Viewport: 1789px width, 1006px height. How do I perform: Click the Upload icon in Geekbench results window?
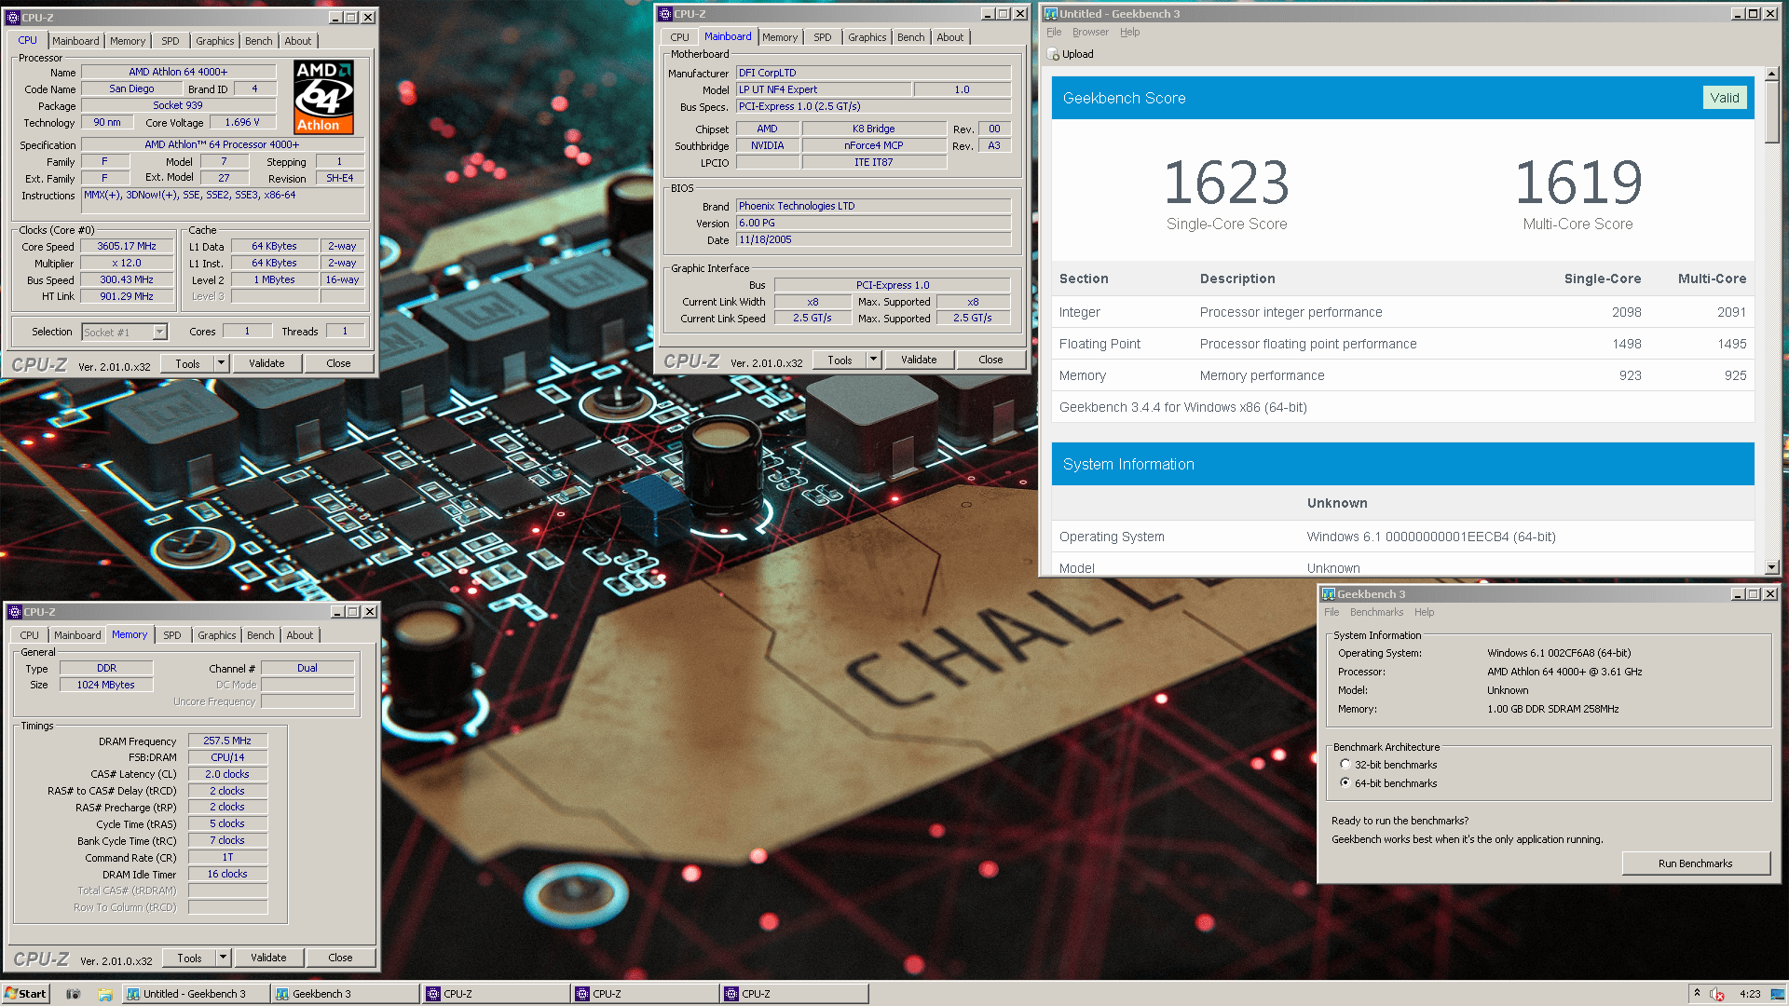[1054, 54]
